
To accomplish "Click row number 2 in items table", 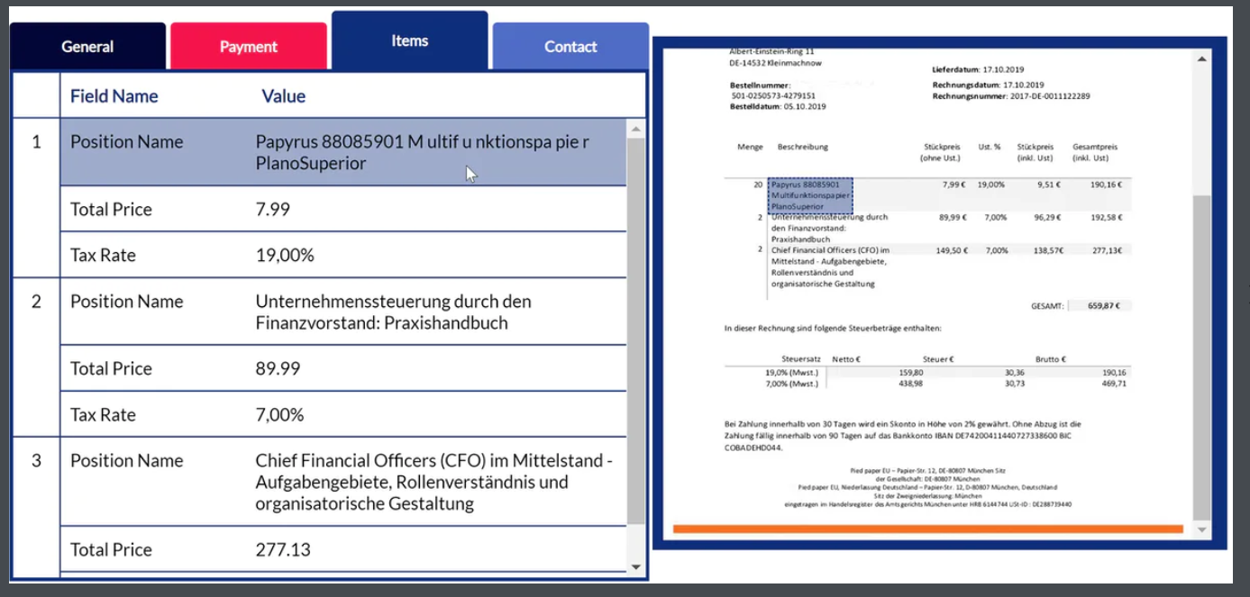I will [x=36, y=301].
